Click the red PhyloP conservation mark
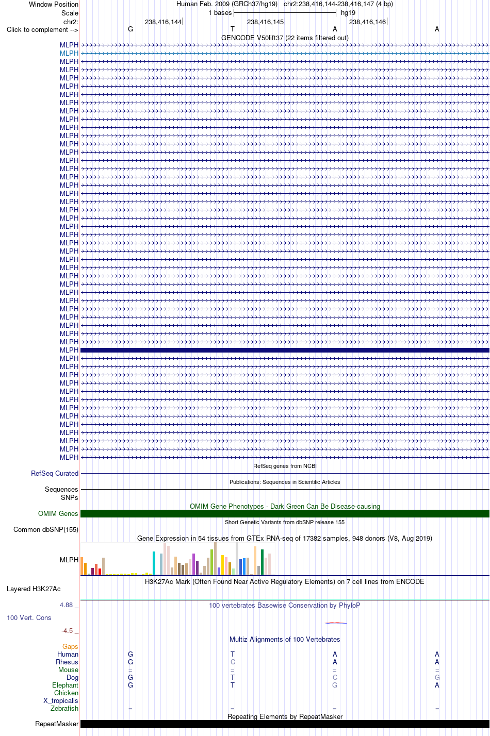The width and height of the screenshot is (490, 736). pos(336,623)
